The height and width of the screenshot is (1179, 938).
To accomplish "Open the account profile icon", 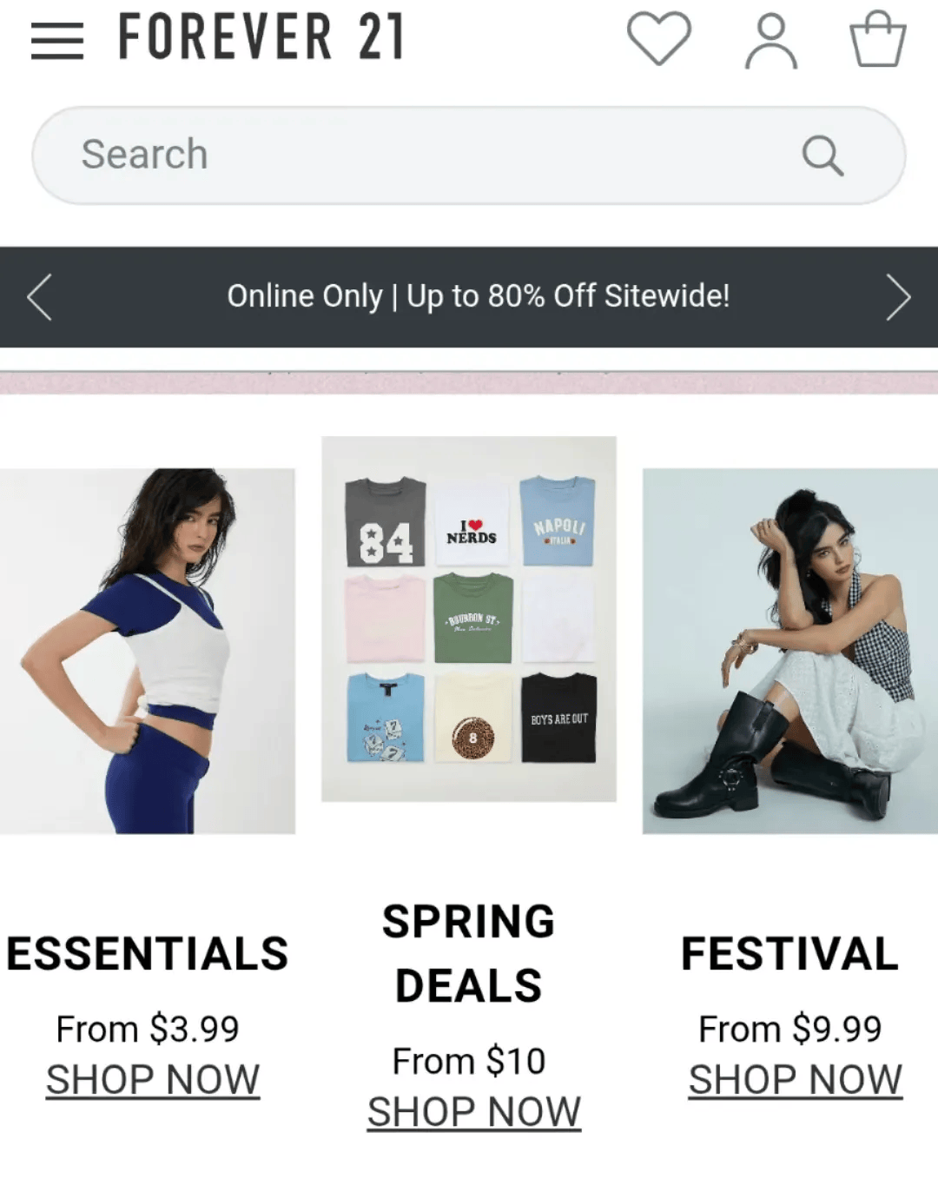I will click(770, 40).
